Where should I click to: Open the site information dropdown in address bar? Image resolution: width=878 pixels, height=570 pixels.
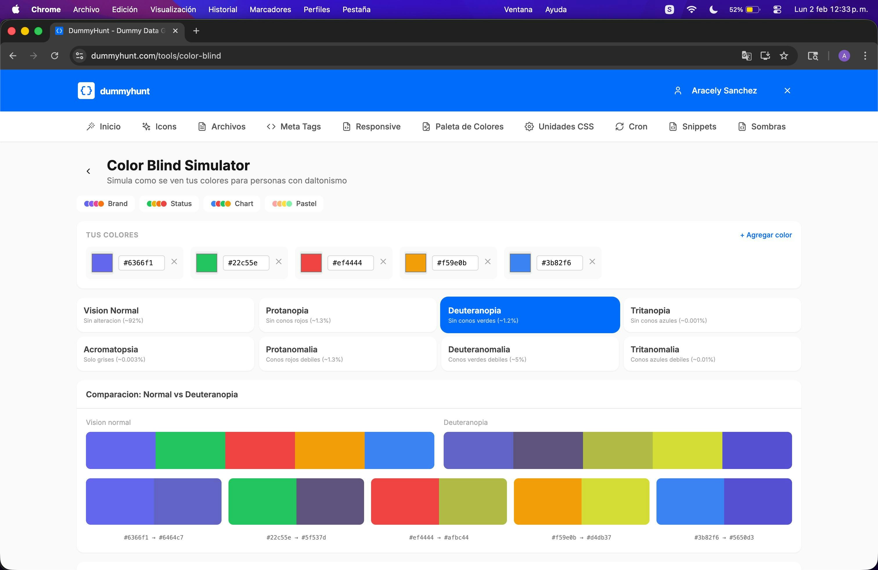pyautogui.click(x=79, y=56)
